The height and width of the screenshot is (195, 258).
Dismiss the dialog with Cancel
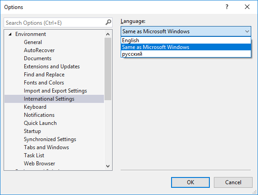[x=233, y=182]
